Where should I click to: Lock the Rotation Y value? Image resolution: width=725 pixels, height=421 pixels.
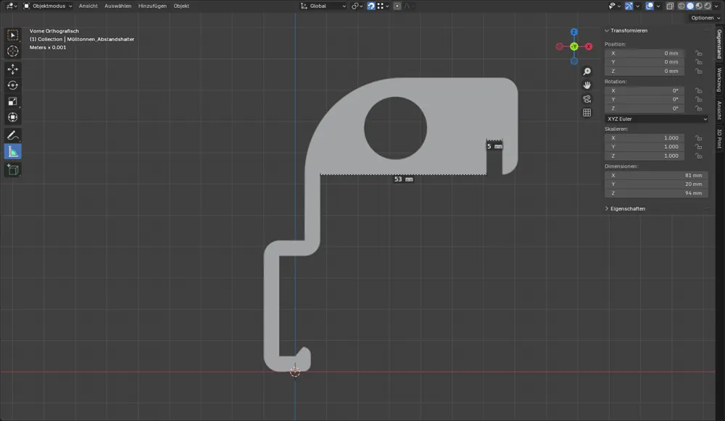point(699,100)
